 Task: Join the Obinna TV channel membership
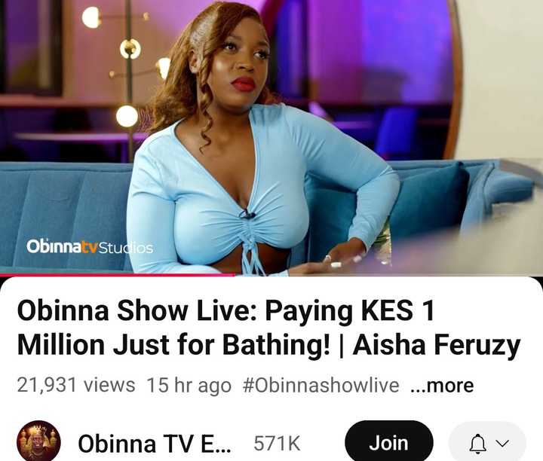[389, 443]
